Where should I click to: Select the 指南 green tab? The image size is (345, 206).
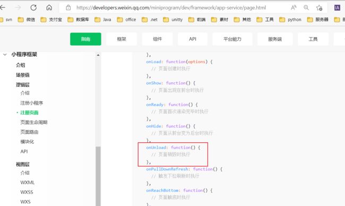[85, 39]
